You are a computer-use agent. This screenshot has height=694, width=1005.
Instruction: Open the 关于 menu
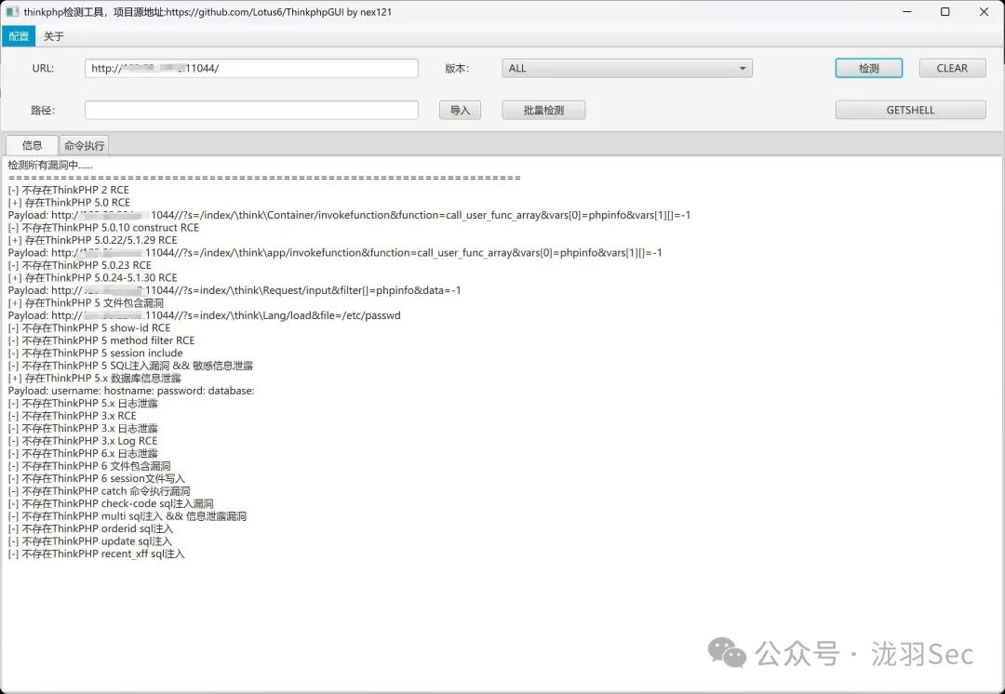click(52, 36)
